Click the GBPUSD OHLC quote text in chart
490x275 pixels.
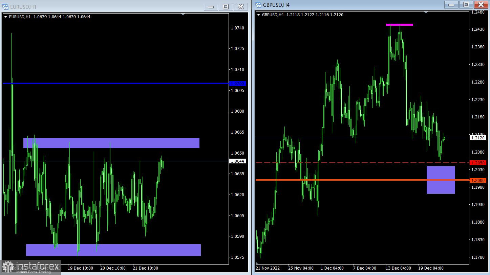click(315, 15)
